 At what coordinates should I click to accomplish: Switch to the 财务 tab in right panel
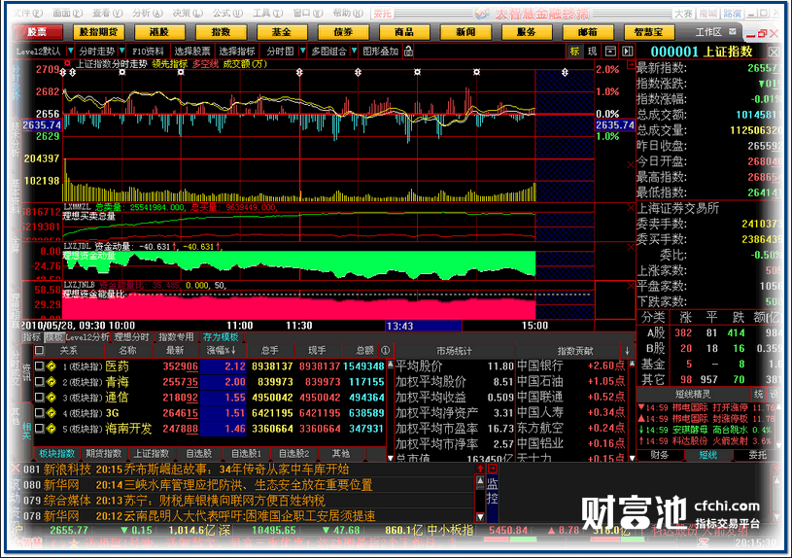coord(660,455)
